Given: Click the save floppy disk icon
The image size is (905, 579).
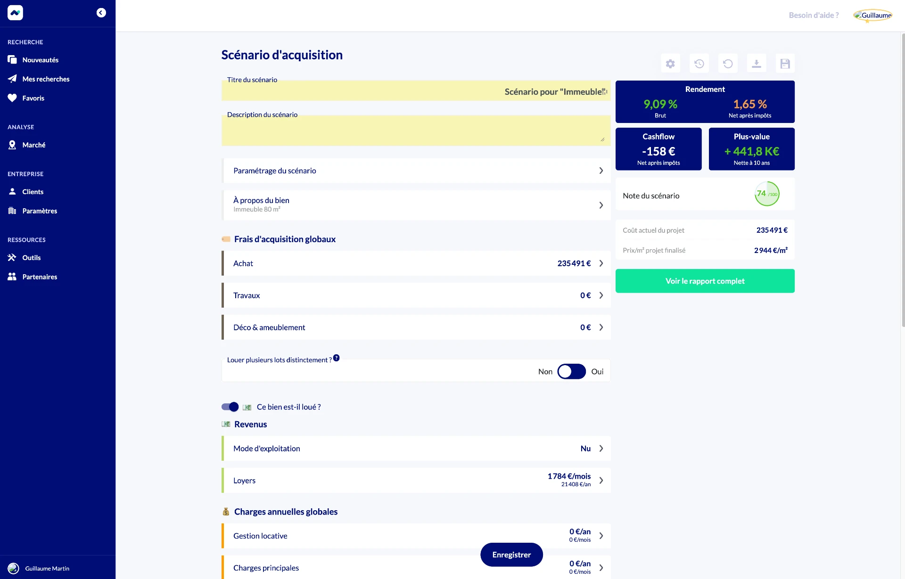Looking at the screenshot, I should (x=785, y=64).
